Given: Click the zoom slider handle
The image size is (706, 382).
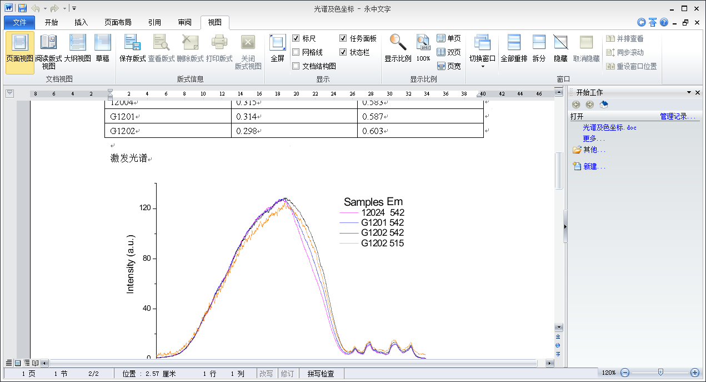Looking at the screenshot, I should click(660, 373).
